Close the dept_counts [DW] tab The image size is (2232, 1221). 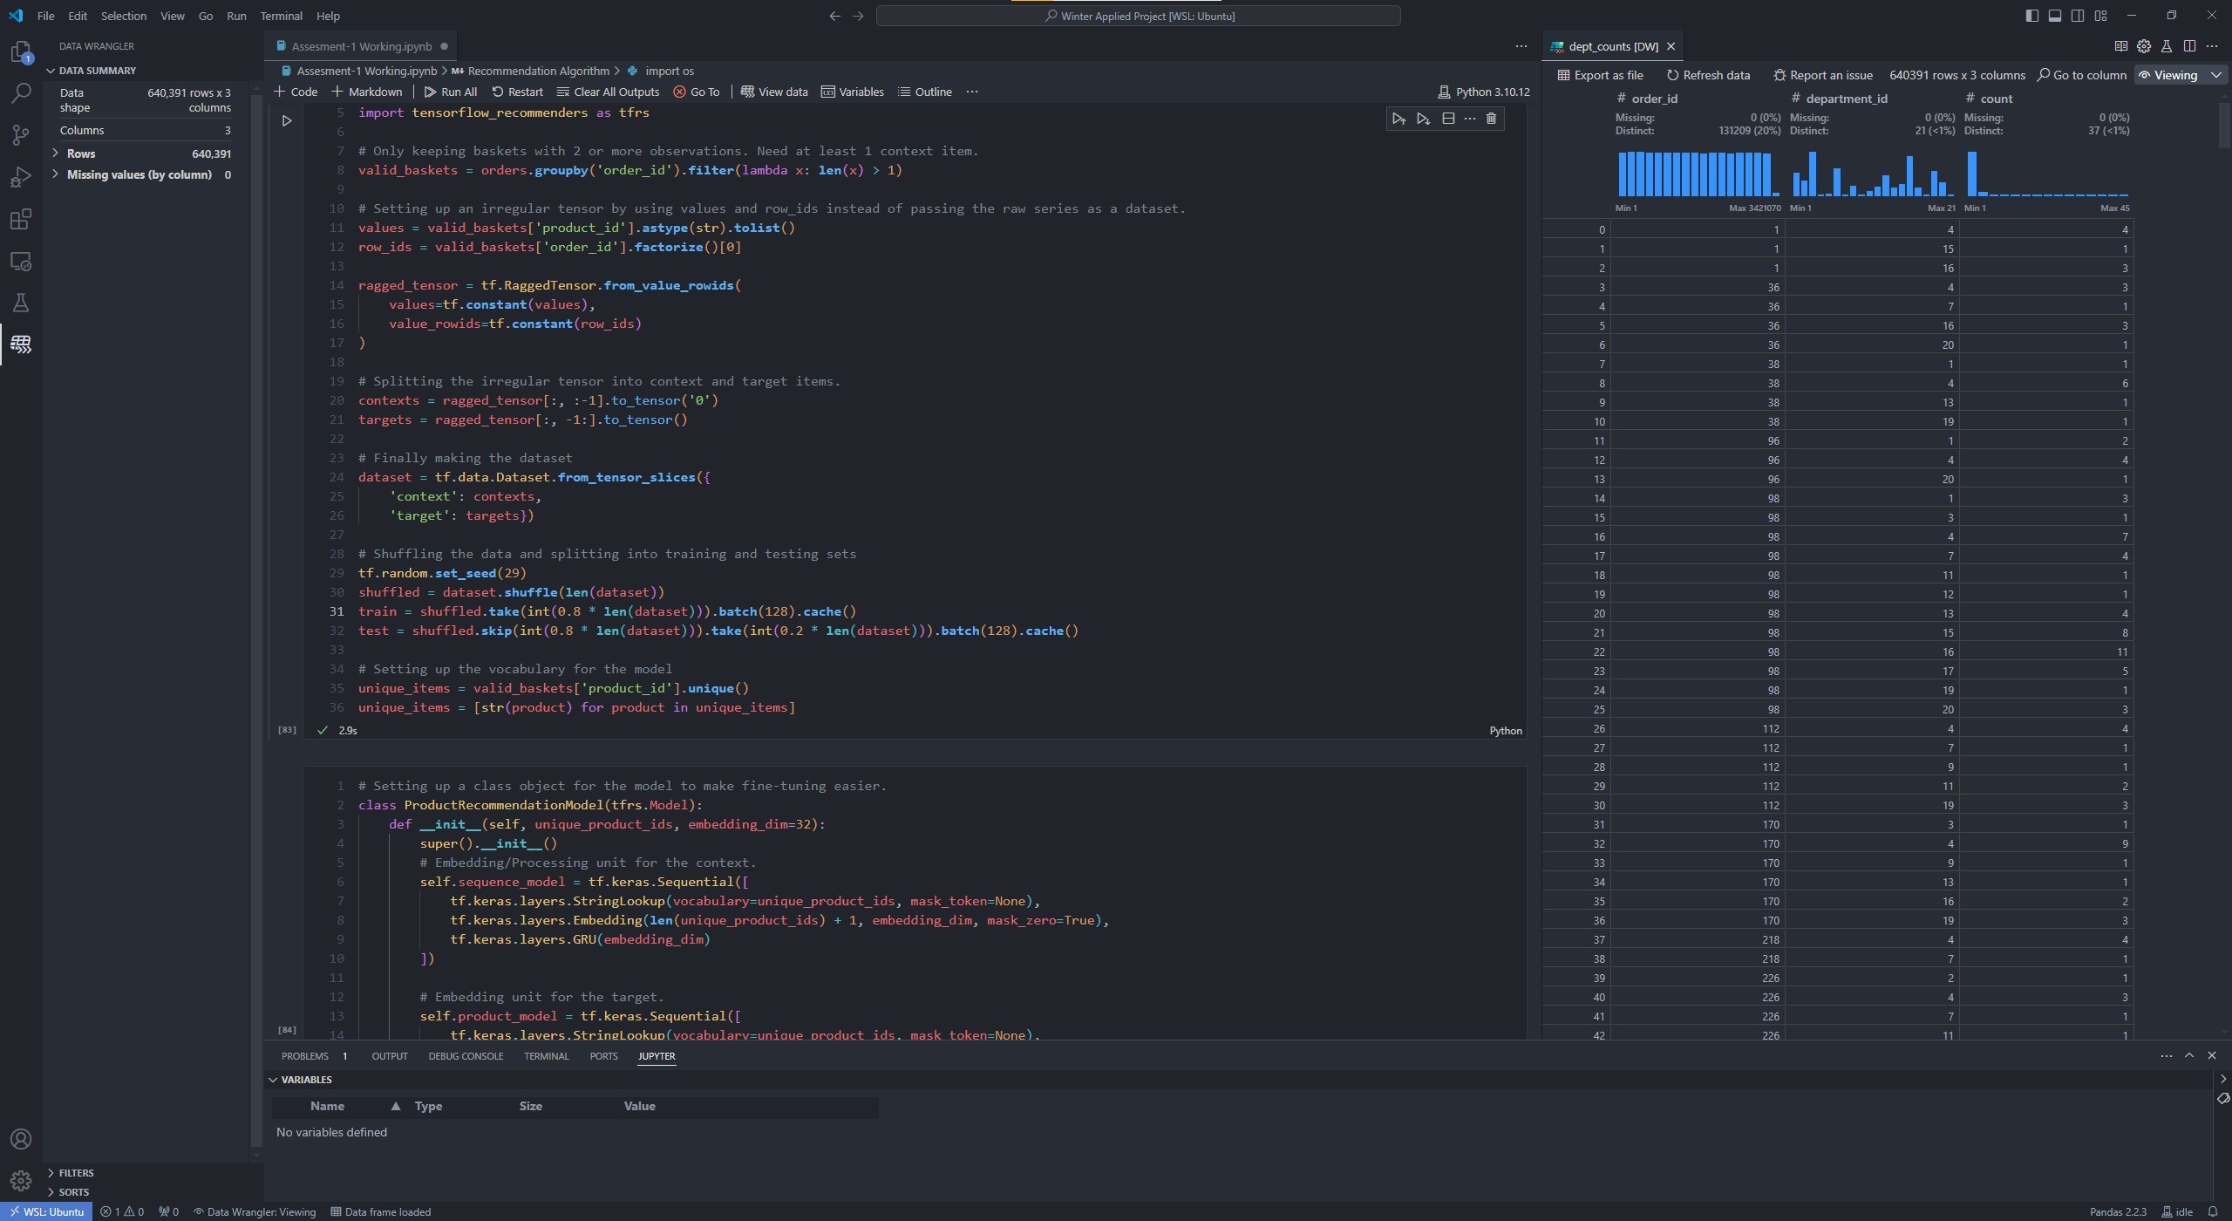[x=1671, y=46]
